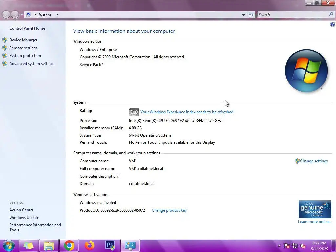
Task: Click the Service Pack 1 text
Action: [x=92, y=65]
